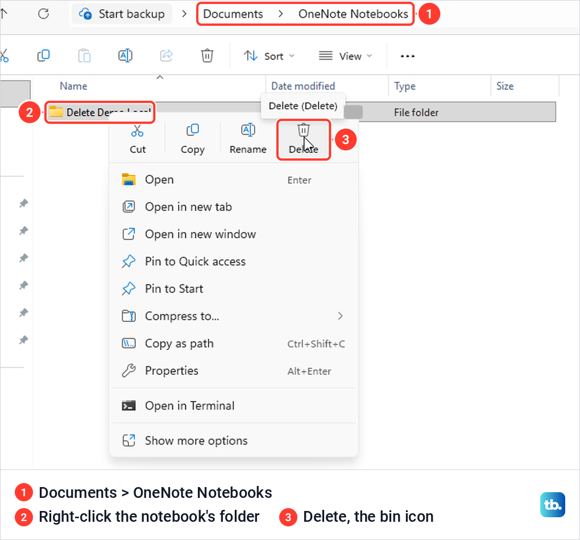The width and height of the screenshot is (580, 540).
Task: Select the Delete Demo folder row
Action: [300, 112]
